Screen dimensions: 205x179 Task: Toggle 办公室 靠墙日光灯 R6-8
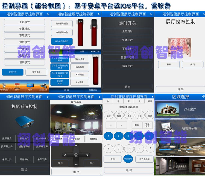(x=60, y=74)
